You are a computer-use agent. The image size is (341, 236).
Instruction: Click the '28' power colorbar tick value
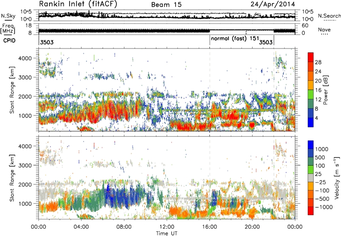tap(318, 62)
